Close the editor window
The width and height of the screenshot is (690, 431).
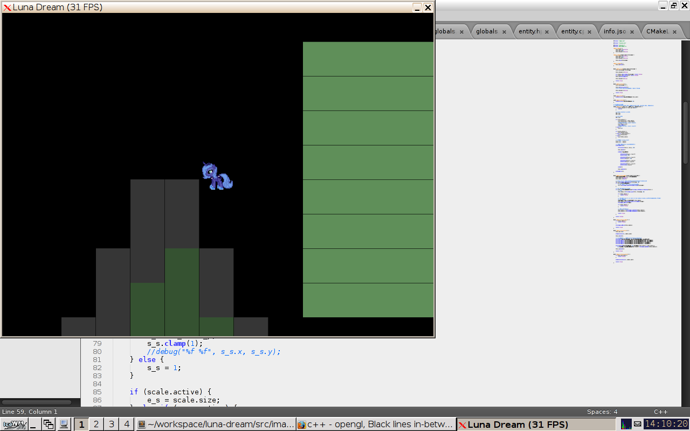(x=684, y=5)
